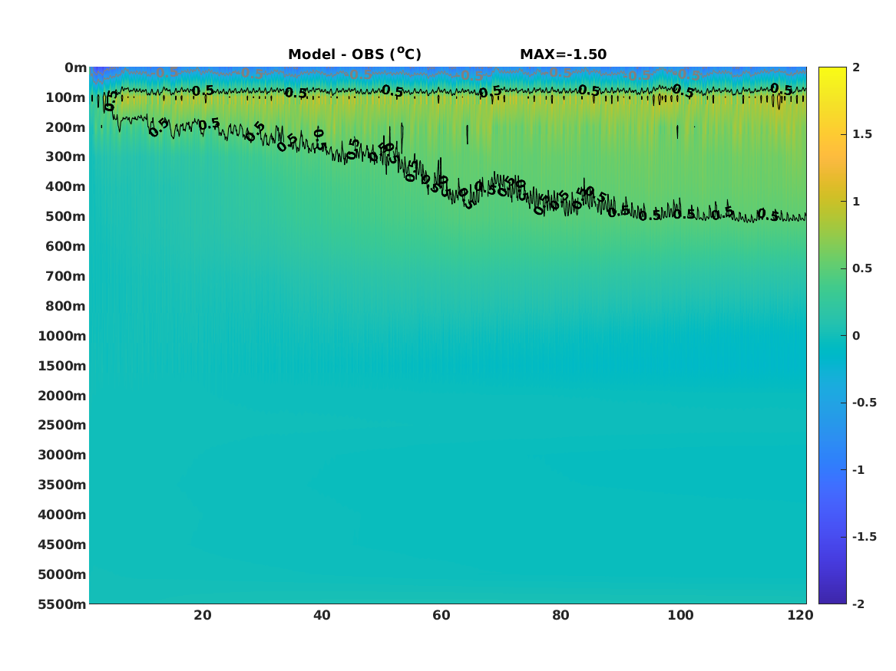Click the 5500m depth tick label

coord(62,604)
